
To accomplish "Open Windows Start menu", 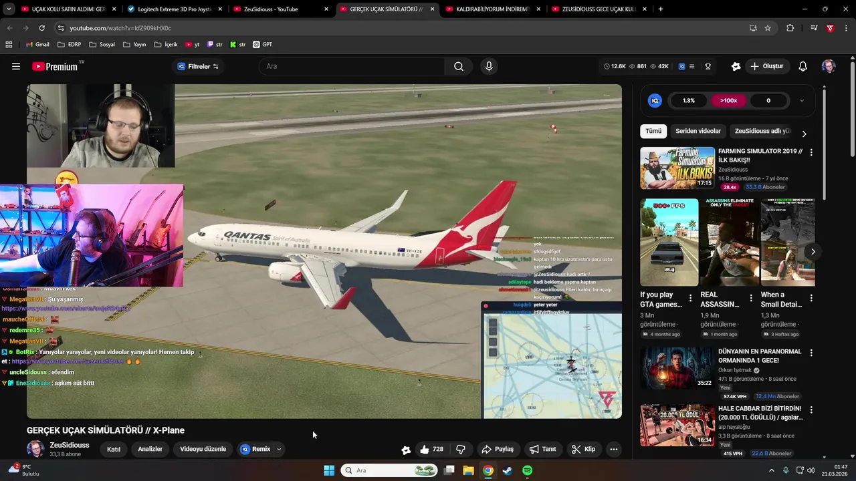I will pos(329,470).
